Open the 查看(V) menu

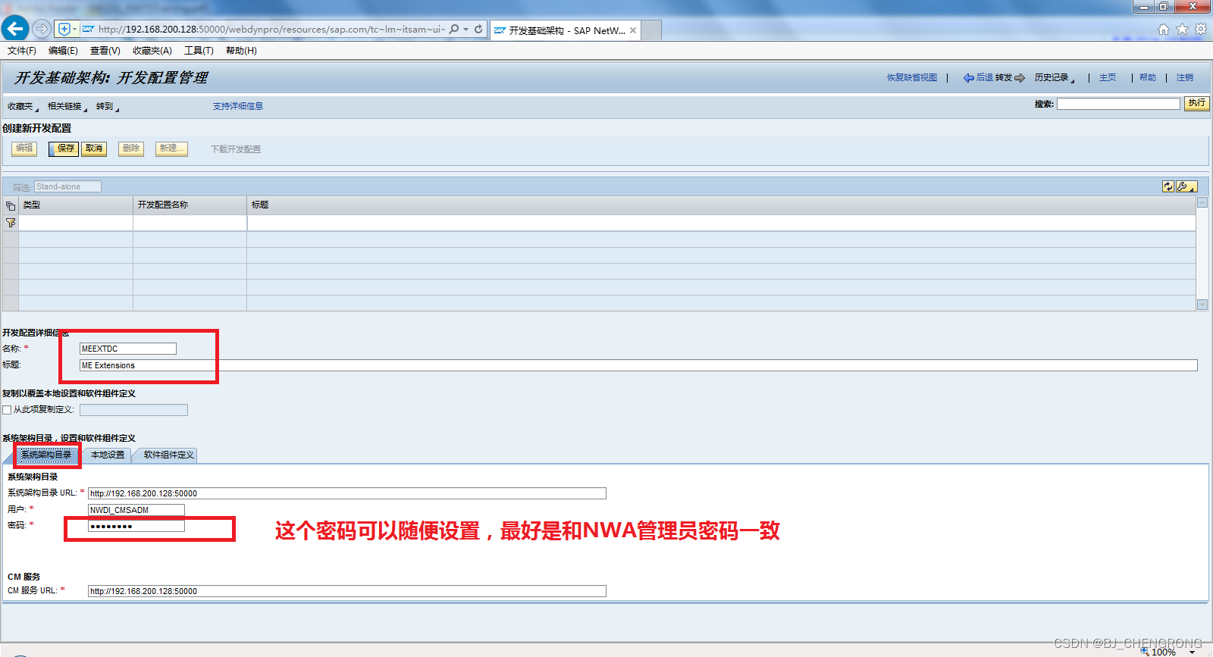[105, 51]
